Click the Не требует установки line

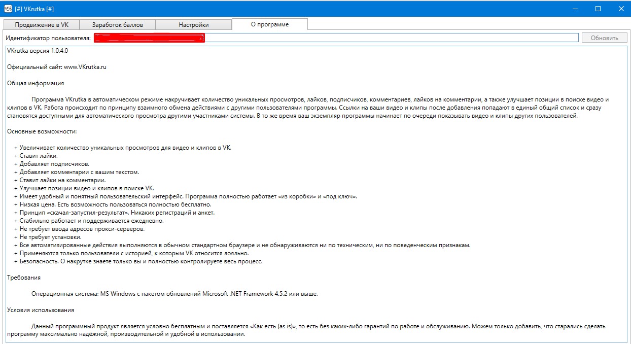pos(48,237)
